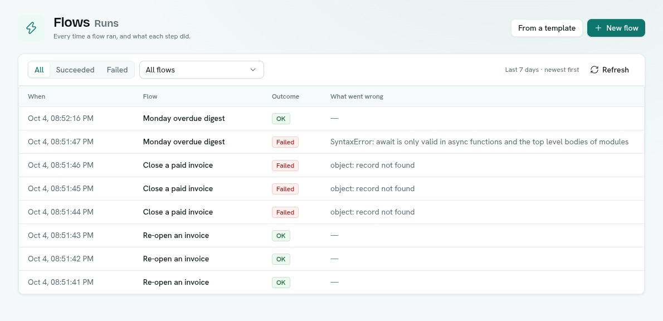The height and width of the screenshot is (321, 663).
Task: Click the Last 7 days newest first text
Action: coord(542,70)
